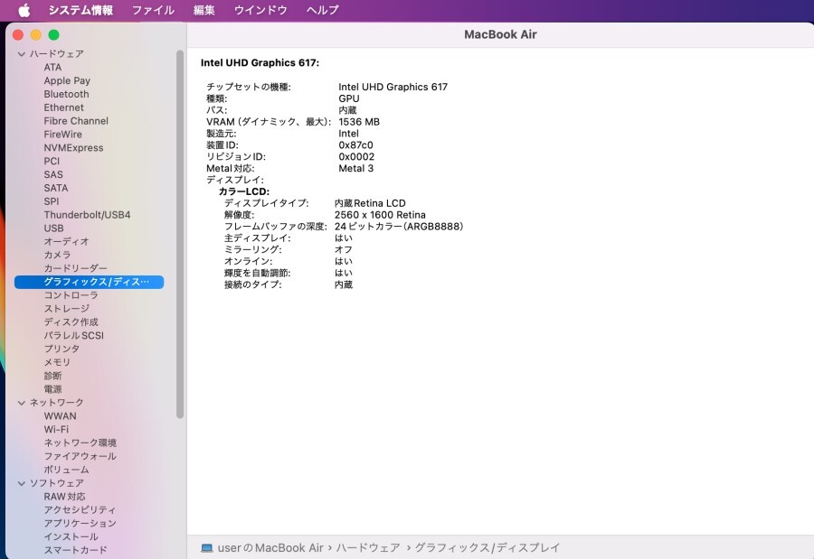Select 電源 in sidebar
Screen dimensions: 814x559
(x=53, y=389)
